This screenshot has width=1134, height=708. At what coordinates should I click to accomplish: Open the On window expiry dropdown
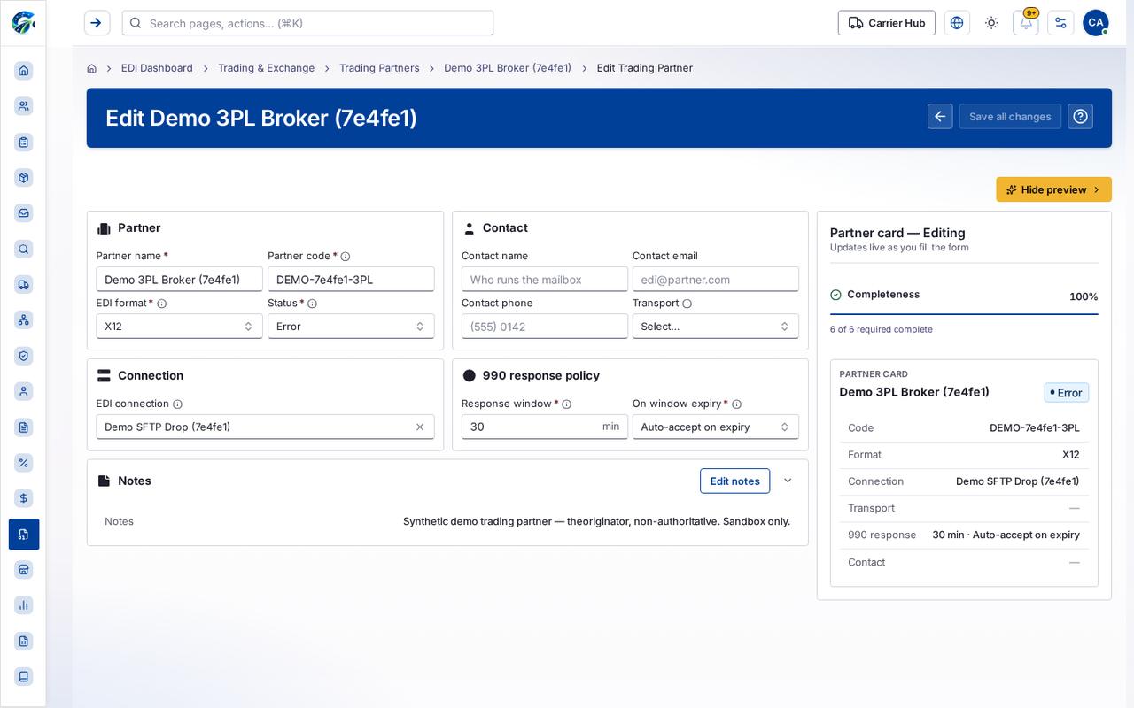715,427
